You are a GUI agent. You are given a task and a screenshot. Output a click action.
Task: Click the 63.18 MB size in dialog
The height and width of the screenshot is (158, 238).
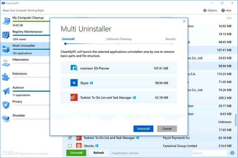click(162, 98)
